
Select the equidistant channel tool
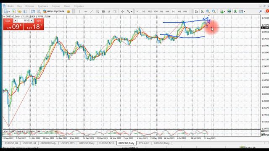tap(97, 11)
